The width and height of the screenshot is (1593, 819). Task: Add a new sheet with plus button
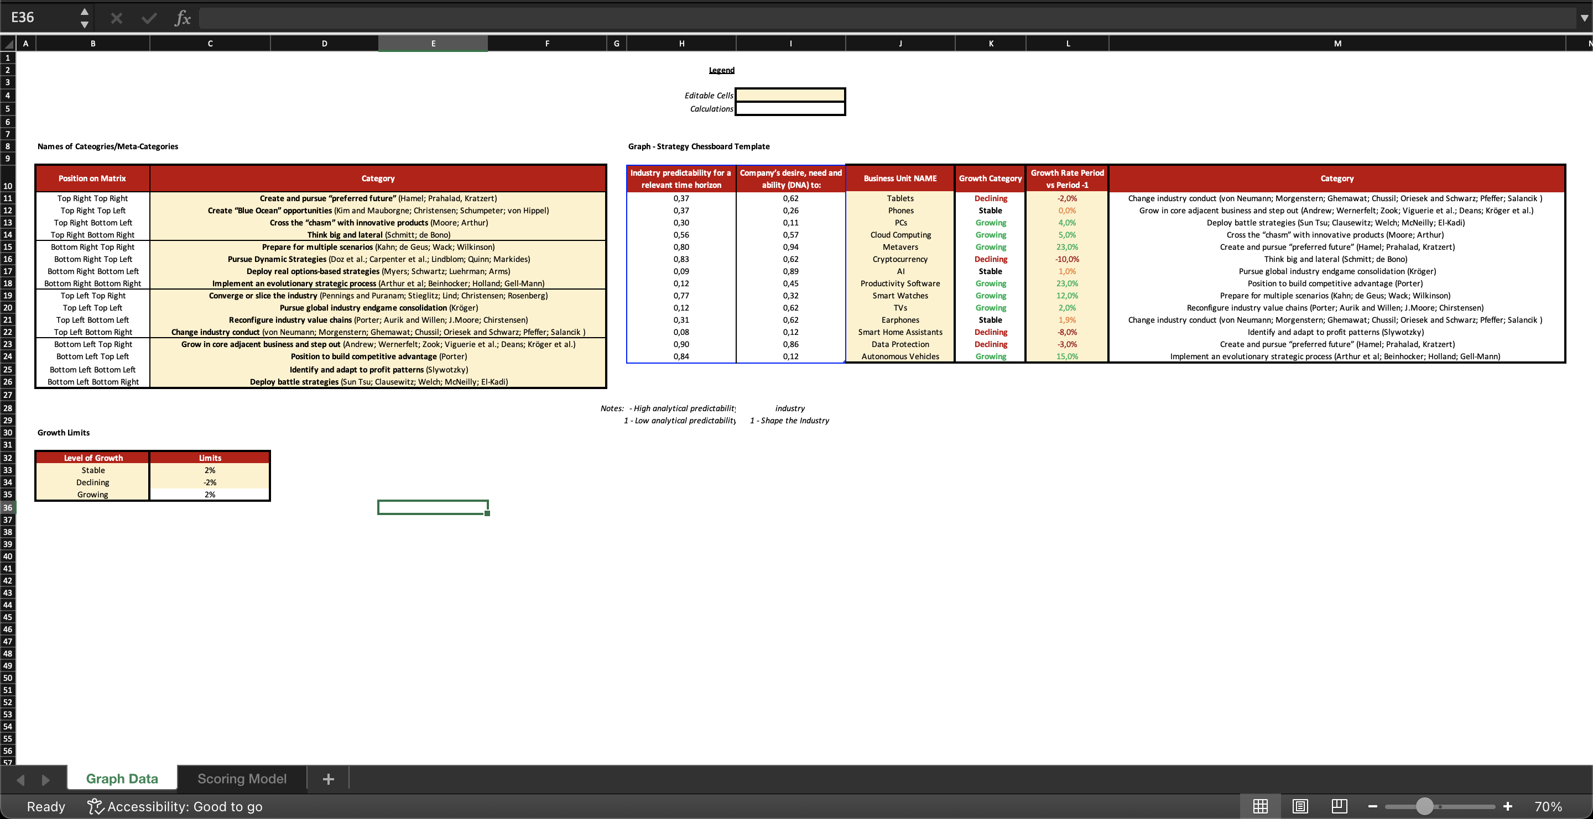tap(329, 779)
